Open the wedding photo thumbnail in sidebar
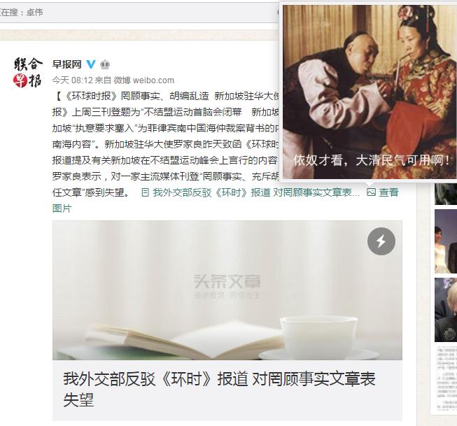The width and height of the screenshot is (457, 426). (x=446, y=241)
